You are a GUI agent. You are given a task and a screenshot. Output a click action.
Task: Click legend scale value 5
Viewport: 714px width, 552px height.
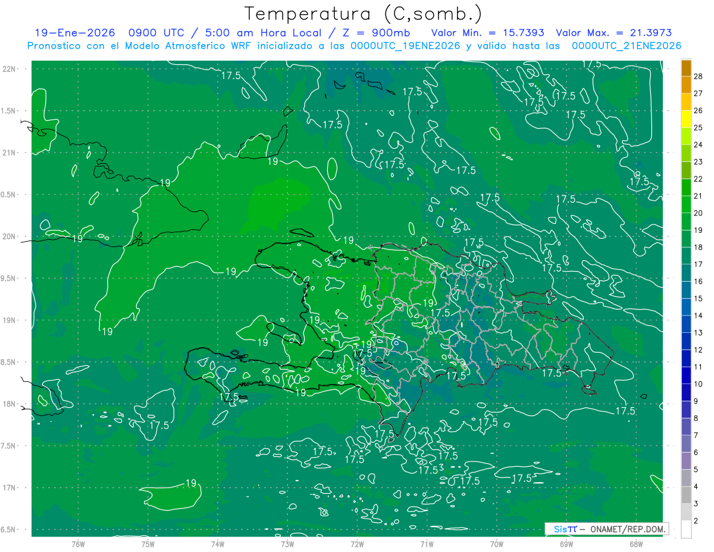point(696,469)
